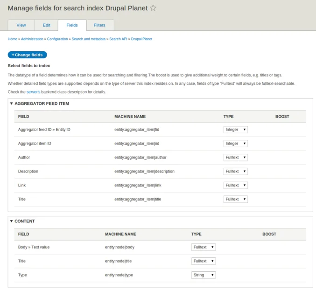Click machine name entity:node|body
This screenshot has height=289, width=316.
point(119,247)
